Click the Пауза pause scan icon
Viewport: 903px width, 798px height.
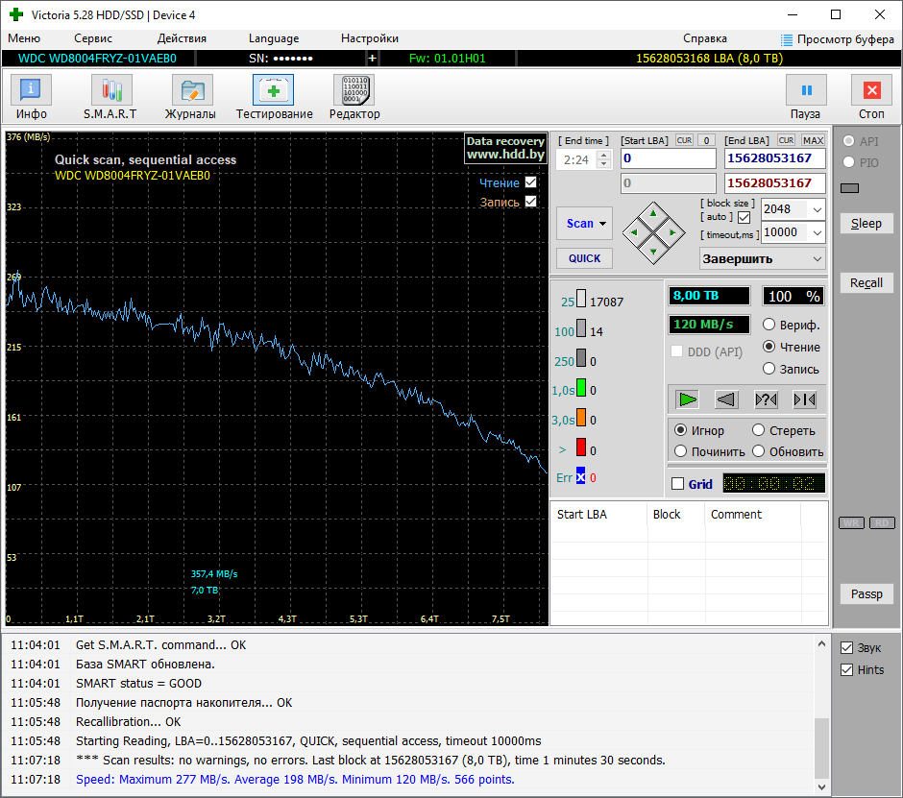805,91
